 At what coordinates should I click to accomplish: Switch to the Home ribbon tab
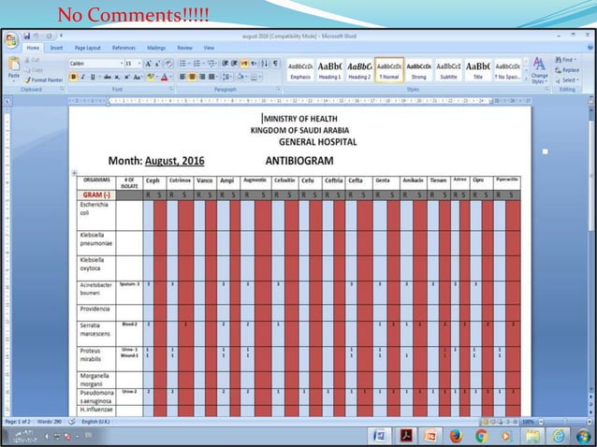click(x=33, y=48)
